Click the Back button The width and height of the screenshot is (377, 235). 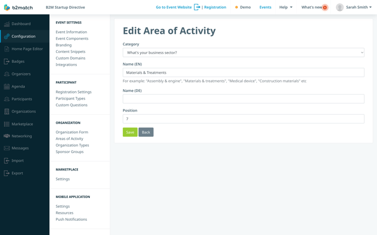point(146,132)
